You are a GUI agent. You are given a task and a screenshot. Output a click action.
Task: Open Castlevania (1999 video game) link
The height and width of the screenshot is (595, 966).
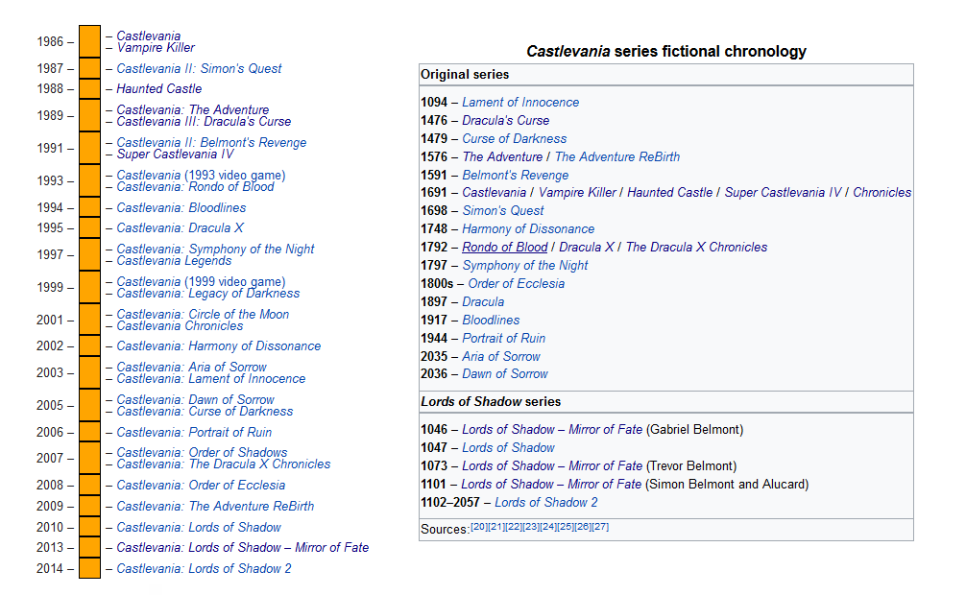pyautogui.click(x=201, y=281)
